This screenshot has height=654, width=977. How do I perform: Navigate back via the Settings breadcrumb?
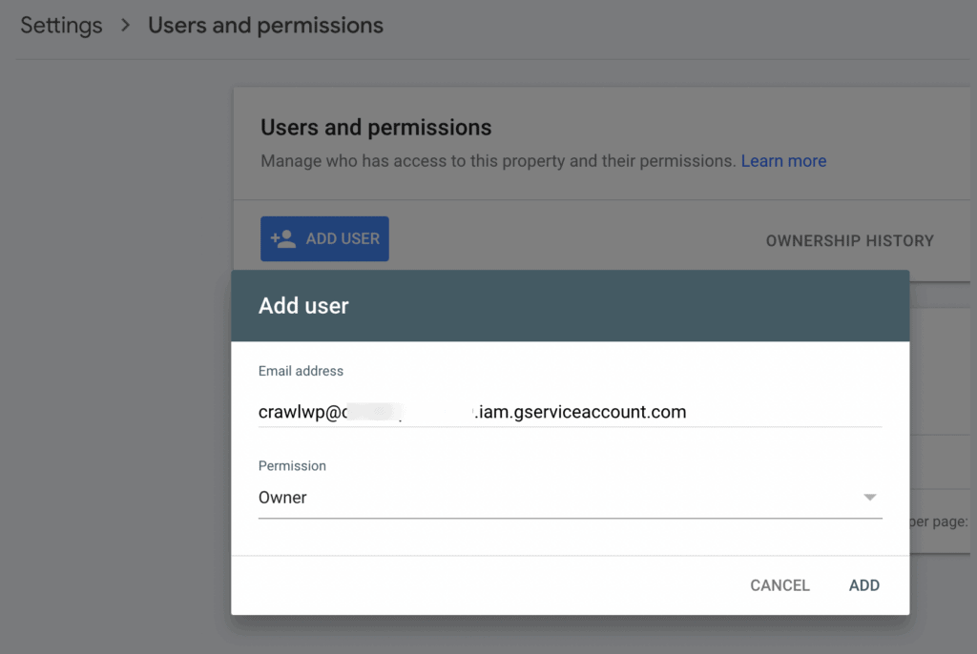(61, 26)
